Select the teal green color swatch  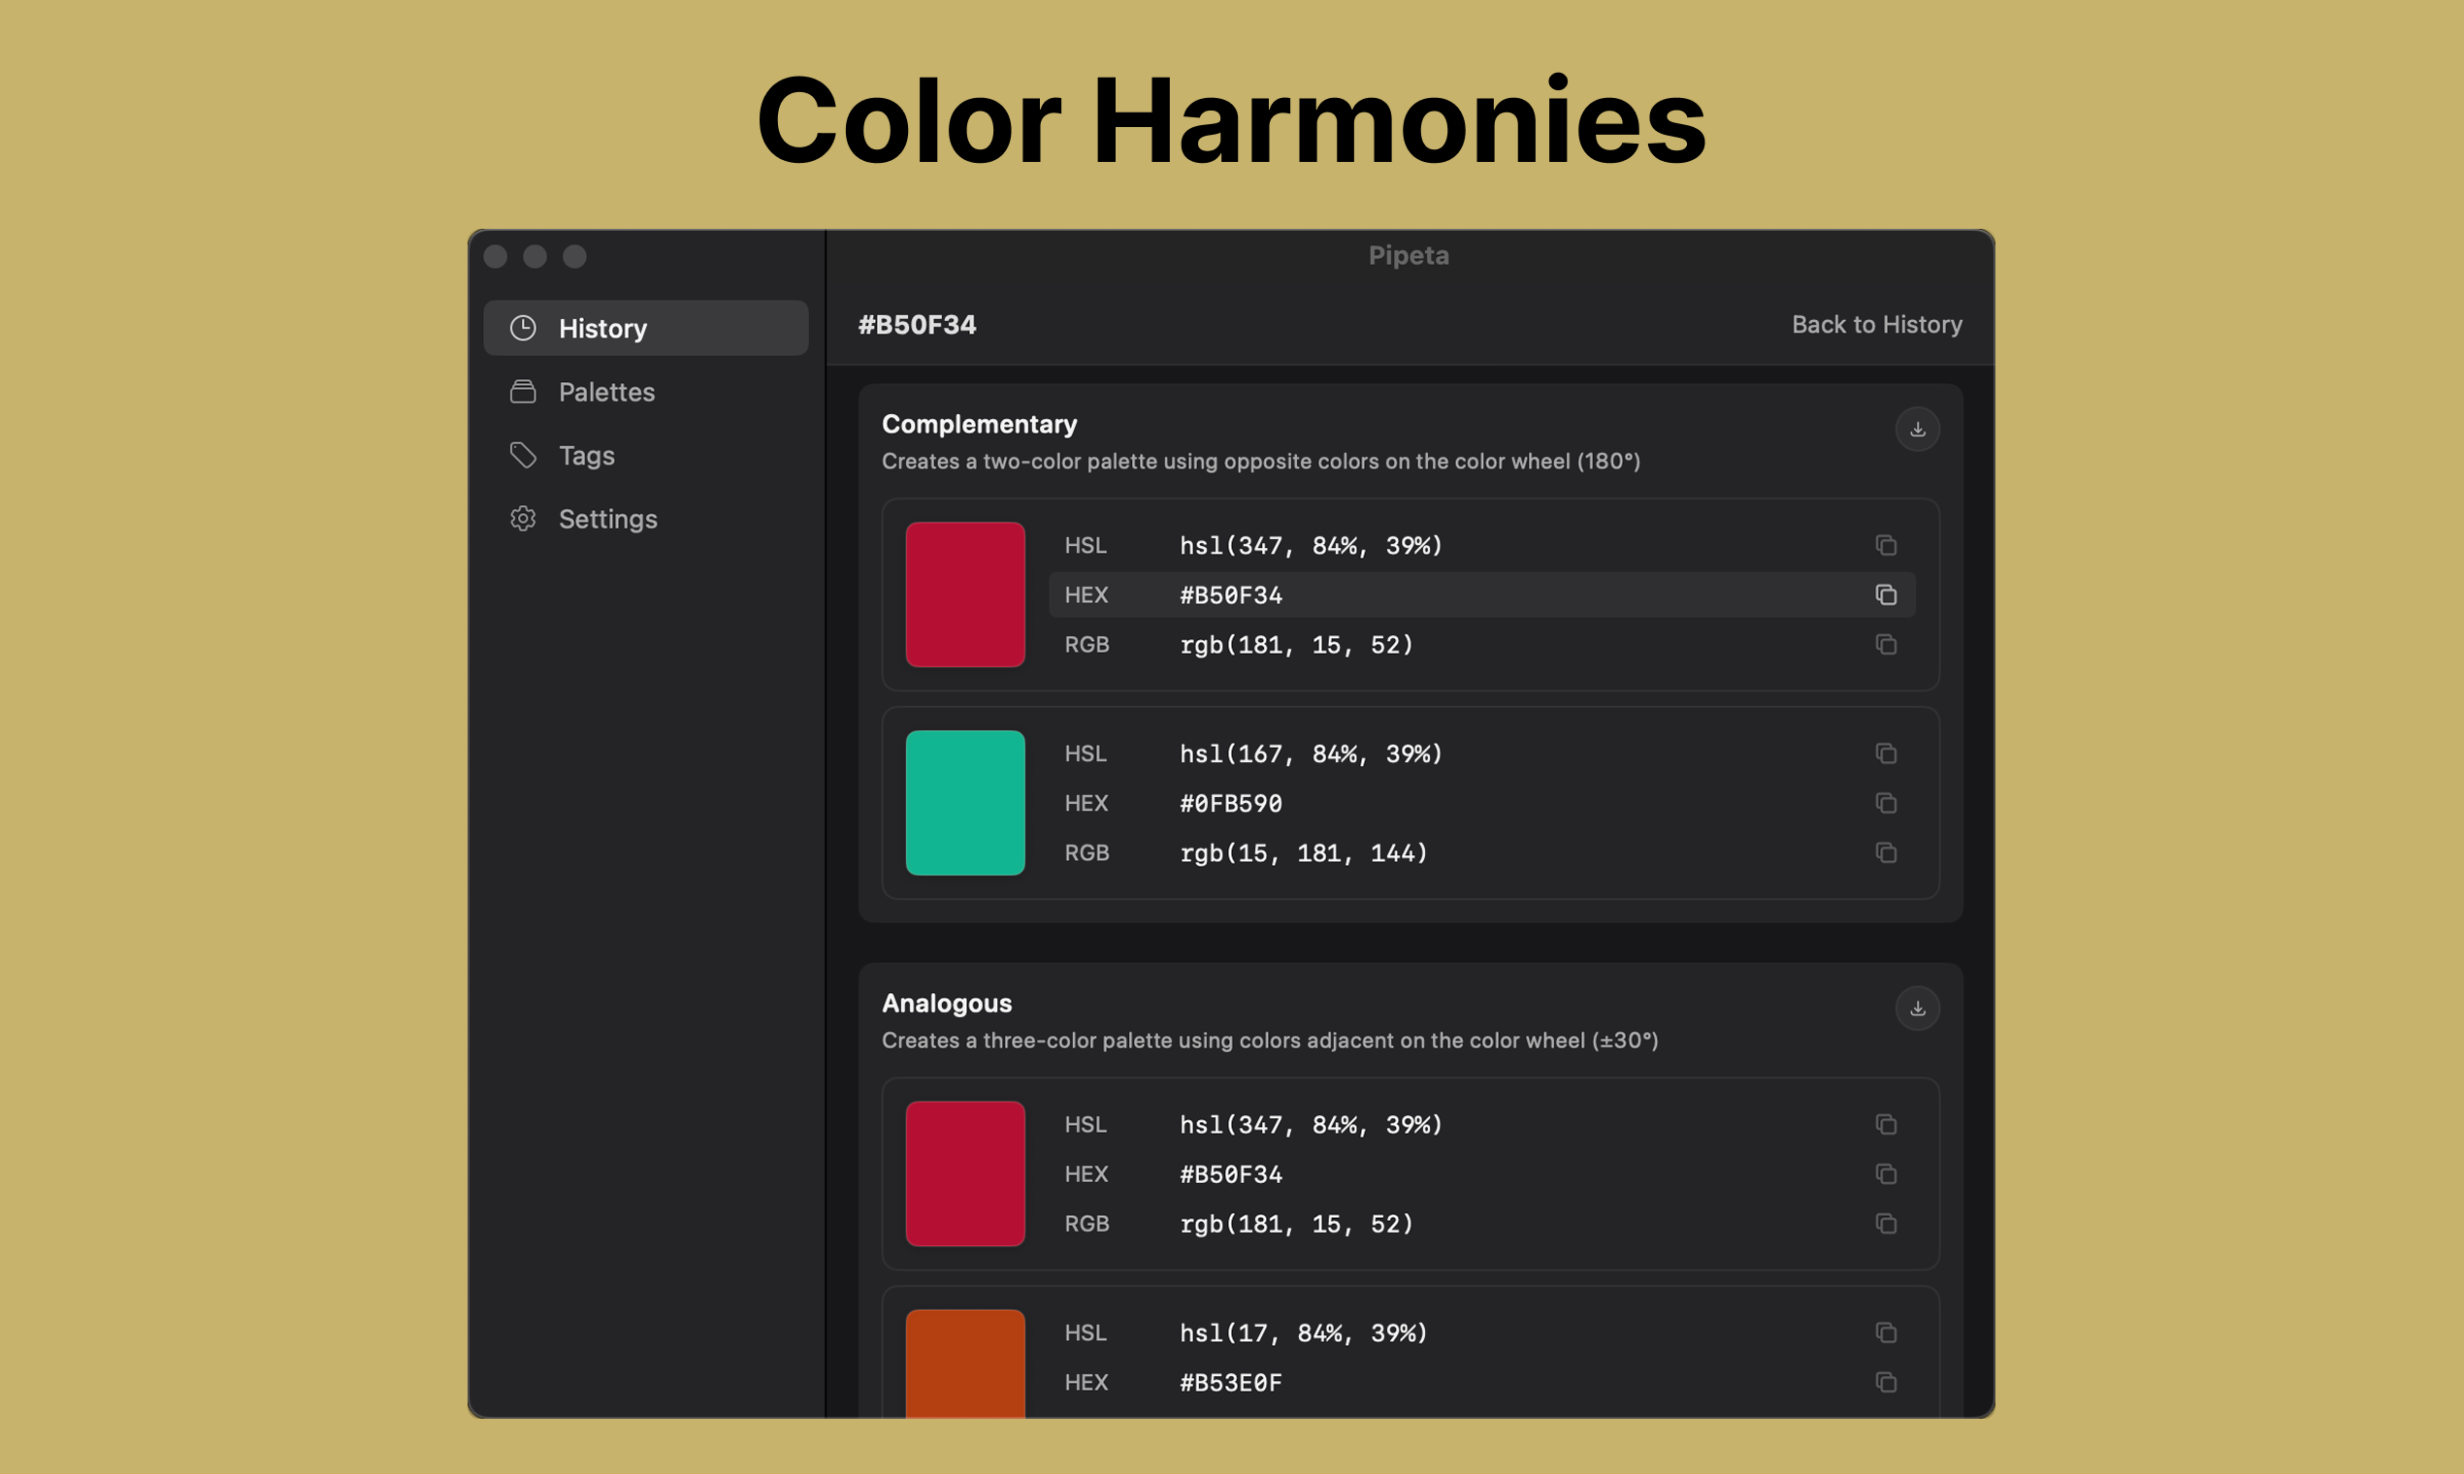(964, 803)
